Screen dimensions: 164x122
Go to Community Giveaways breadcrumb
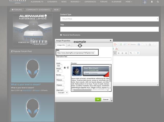tap(38, 10)
